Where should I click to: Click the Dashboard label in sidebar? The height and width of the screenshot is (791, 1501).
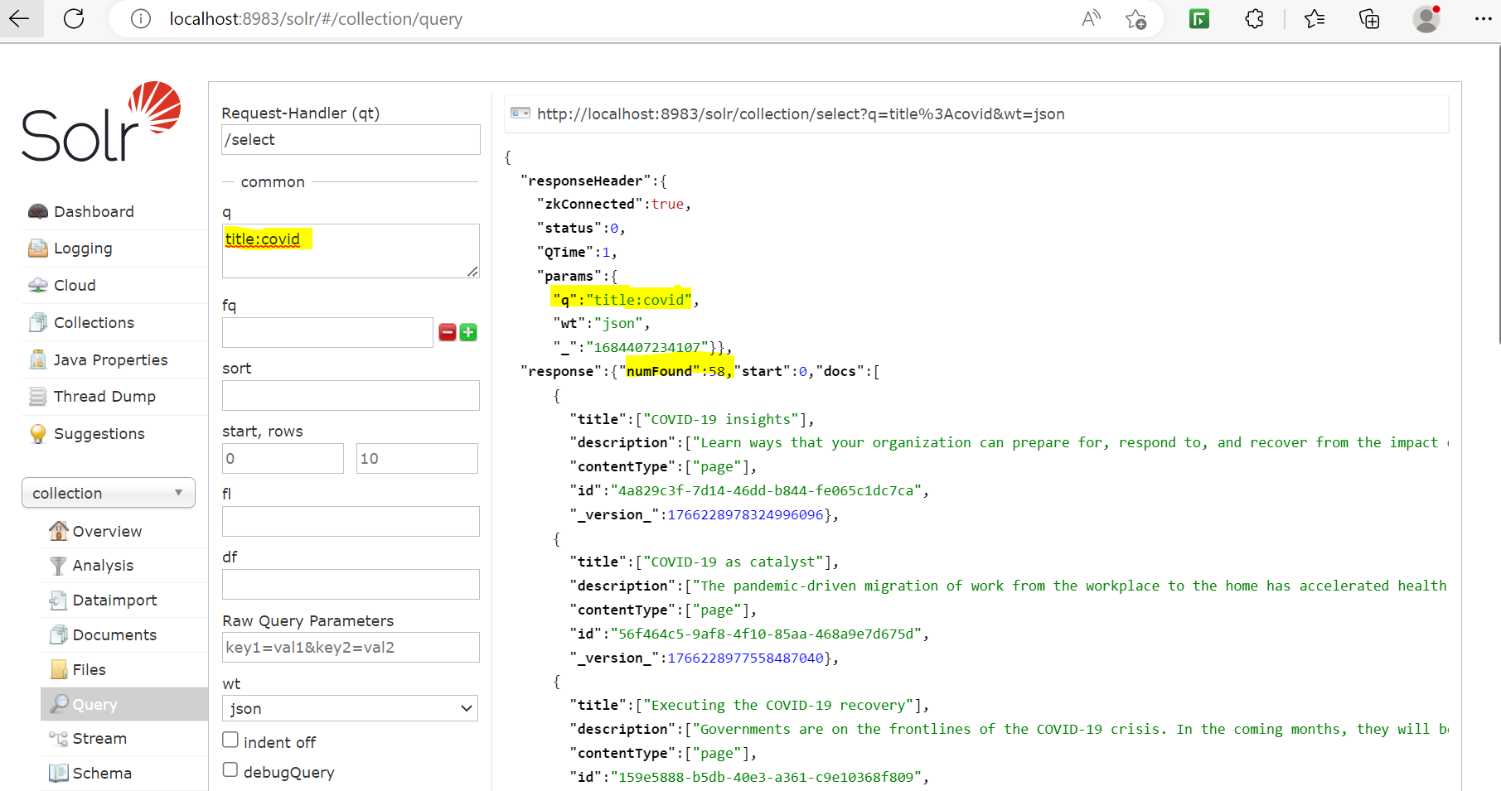[94, 211]
